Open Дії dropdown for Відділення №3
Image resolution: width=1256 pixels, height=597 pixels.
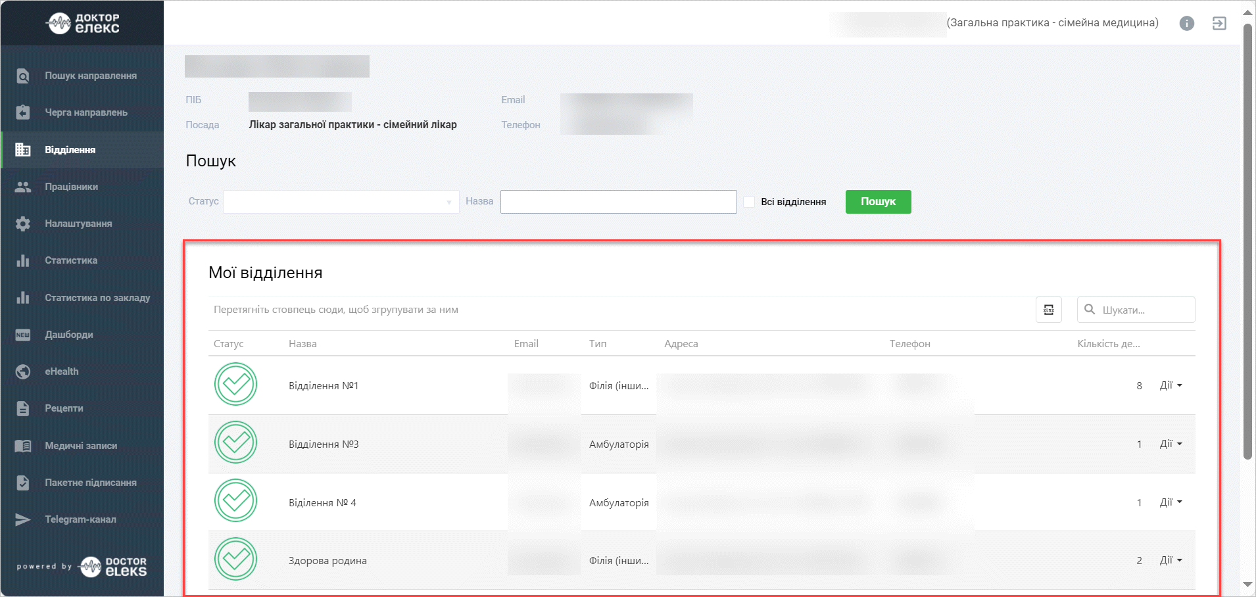click(x=1171, y=444)
